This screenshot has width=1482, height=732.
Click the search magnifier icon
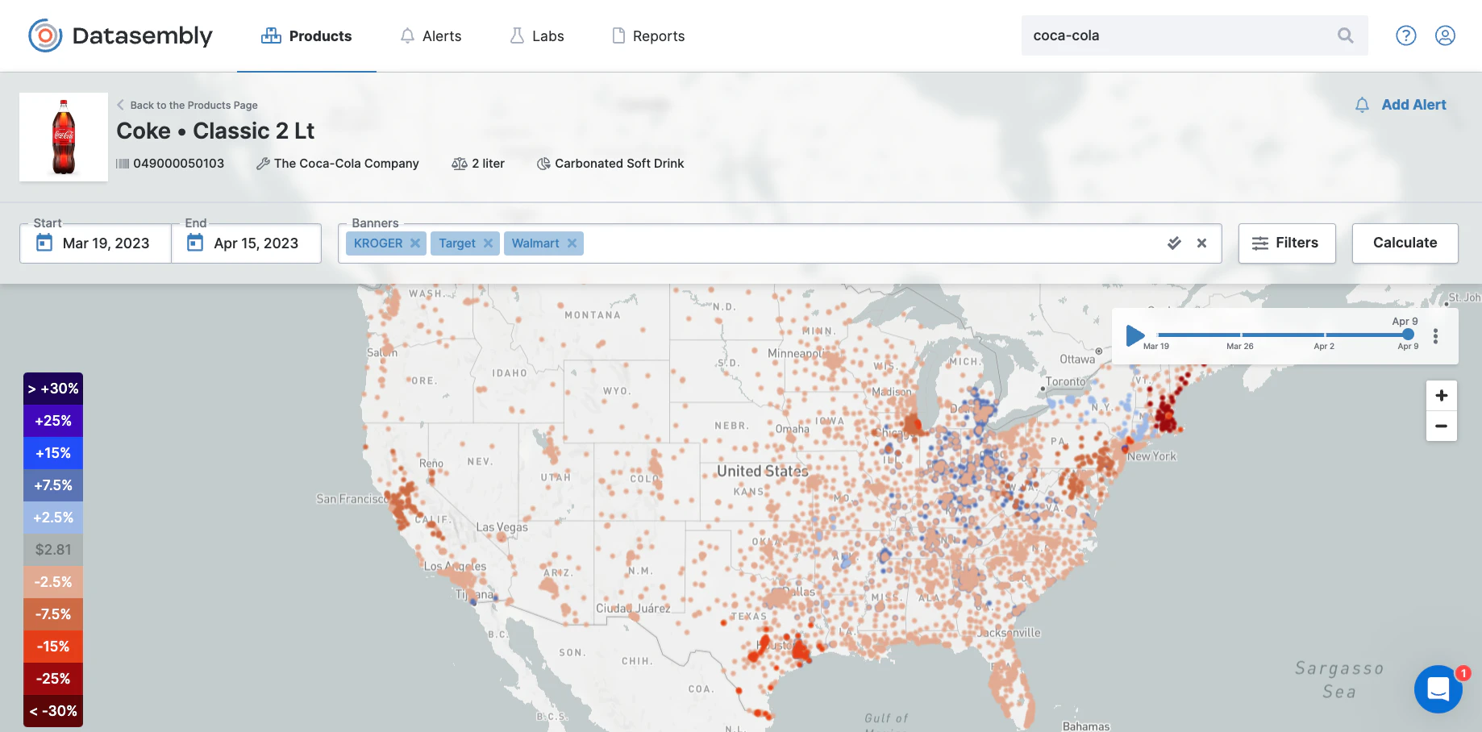[1345, 35]
